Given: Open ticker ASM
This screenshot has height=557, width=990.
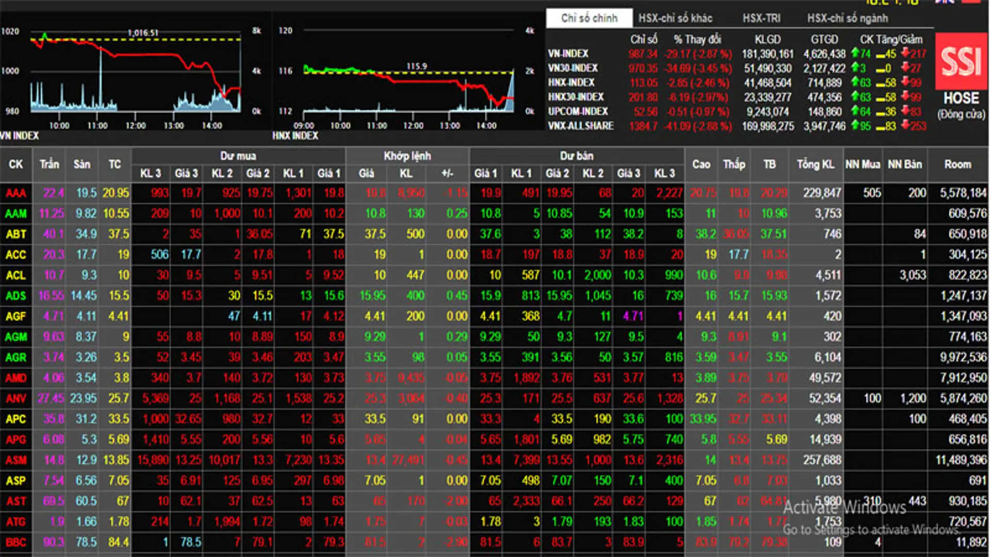Looking at the screenshot, I should click(16, 461).
